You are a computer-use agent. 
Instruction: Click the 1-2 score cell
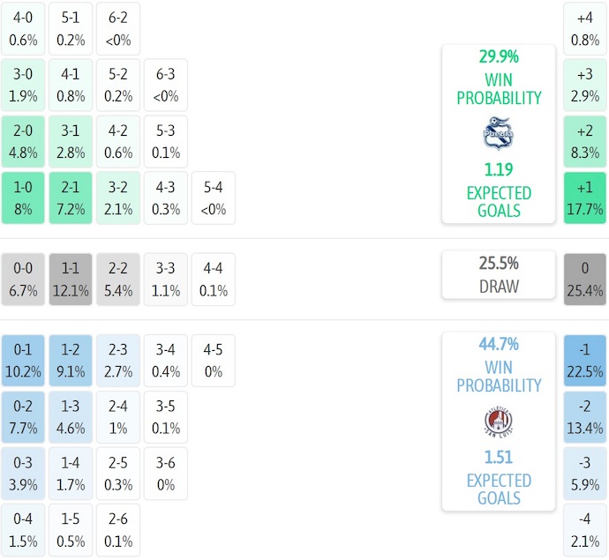coord(71,361)
